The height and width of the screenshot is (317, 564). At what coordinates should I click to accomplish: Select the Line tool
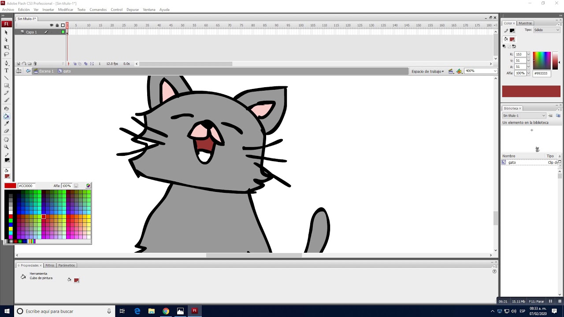tap(6, 78)
